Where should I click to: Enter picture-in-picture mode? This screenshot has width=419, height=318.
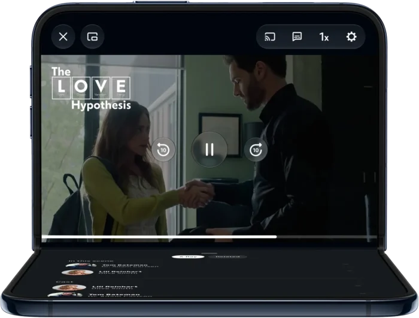pyautogui.click(x=92, y=37)
